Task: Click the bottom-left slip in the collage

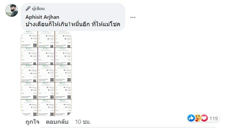Action: pyautogui.click(x=29, y=108)
